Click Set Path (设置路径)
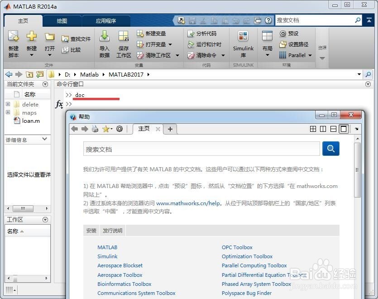 click(x=294, y=44)
